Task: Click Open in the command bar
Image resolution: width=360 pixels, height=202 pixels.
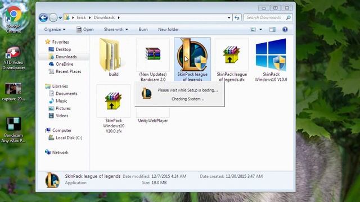Action: coord(85,29)
